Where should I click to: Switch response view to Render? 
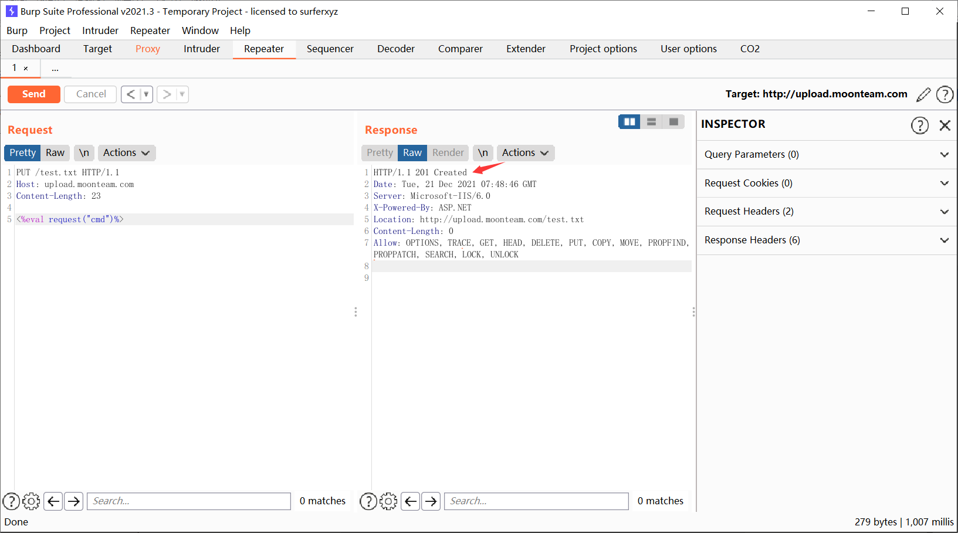pyautogui.click(x=448, y=152)
